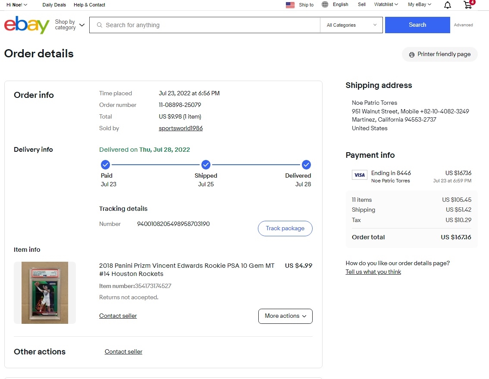This screenshot has width=489, height=379.
Task: Click the blue Search button
Action: coord(417,25)
